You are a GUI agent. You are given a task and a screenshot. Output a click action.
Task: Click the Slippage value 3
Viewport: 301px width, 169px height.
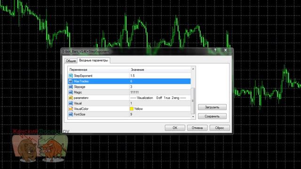(131, 87)
